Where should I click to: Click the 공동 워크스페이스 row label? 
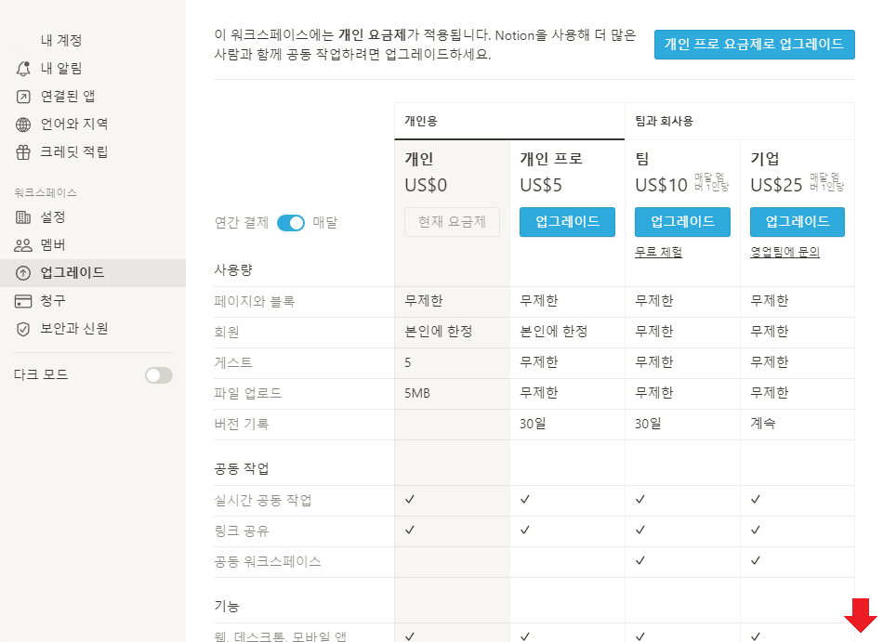coord(268,561)
